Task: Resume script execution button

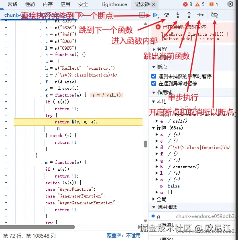Action: (x=155, y=15)
